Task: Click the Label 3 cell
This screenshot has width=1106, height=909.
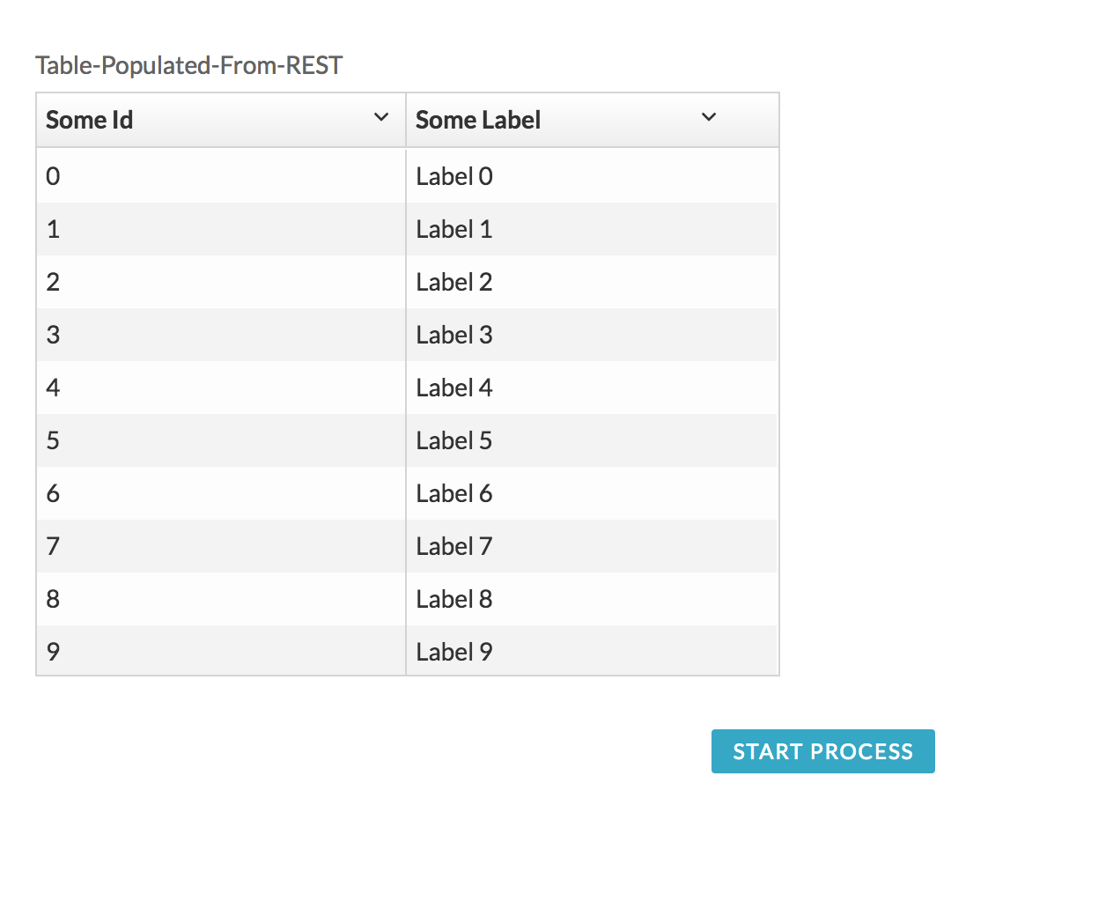Action: [592, 335]
